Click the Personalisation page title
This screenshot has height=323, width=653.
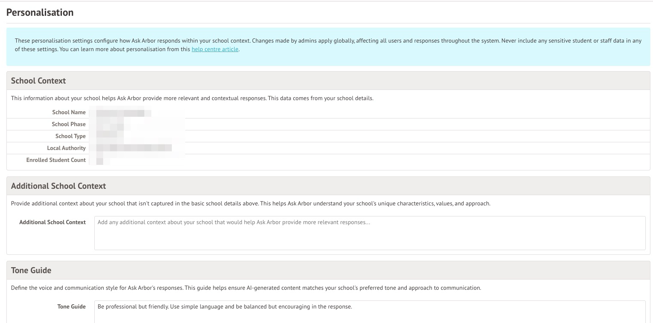(40, 13)
